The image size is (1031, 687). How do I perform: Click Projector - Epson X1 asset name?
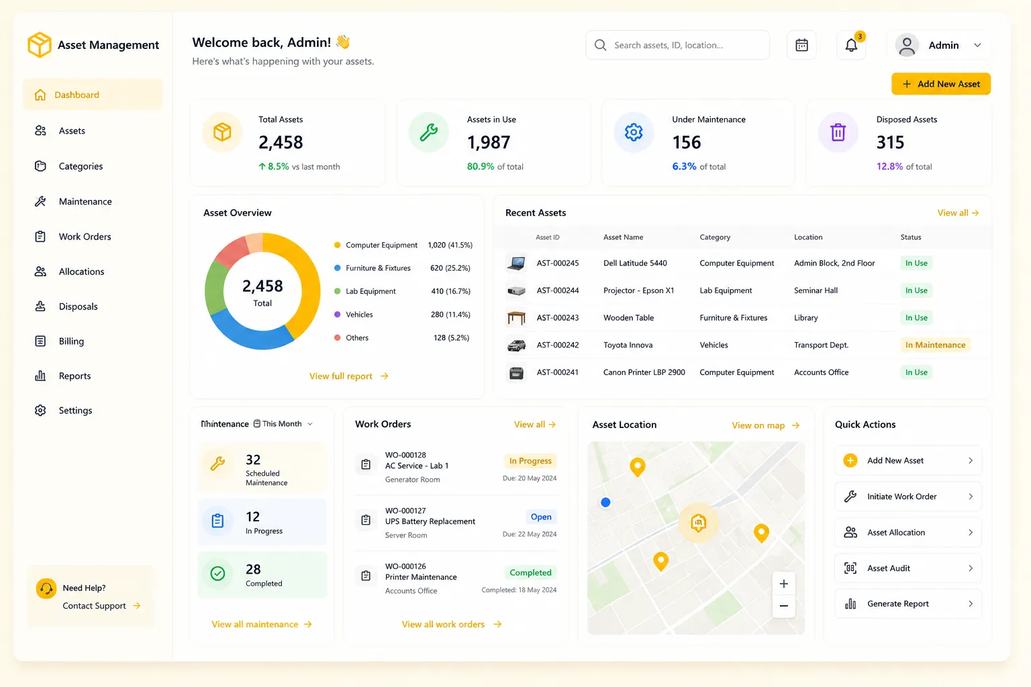pos(638,290)
